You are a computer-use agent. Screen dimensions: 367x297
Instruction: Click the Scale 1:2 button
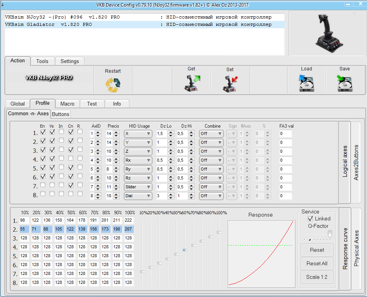(317, 277)
